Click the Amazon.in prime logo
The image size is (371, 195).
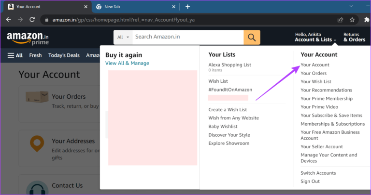tap(28, 38)
